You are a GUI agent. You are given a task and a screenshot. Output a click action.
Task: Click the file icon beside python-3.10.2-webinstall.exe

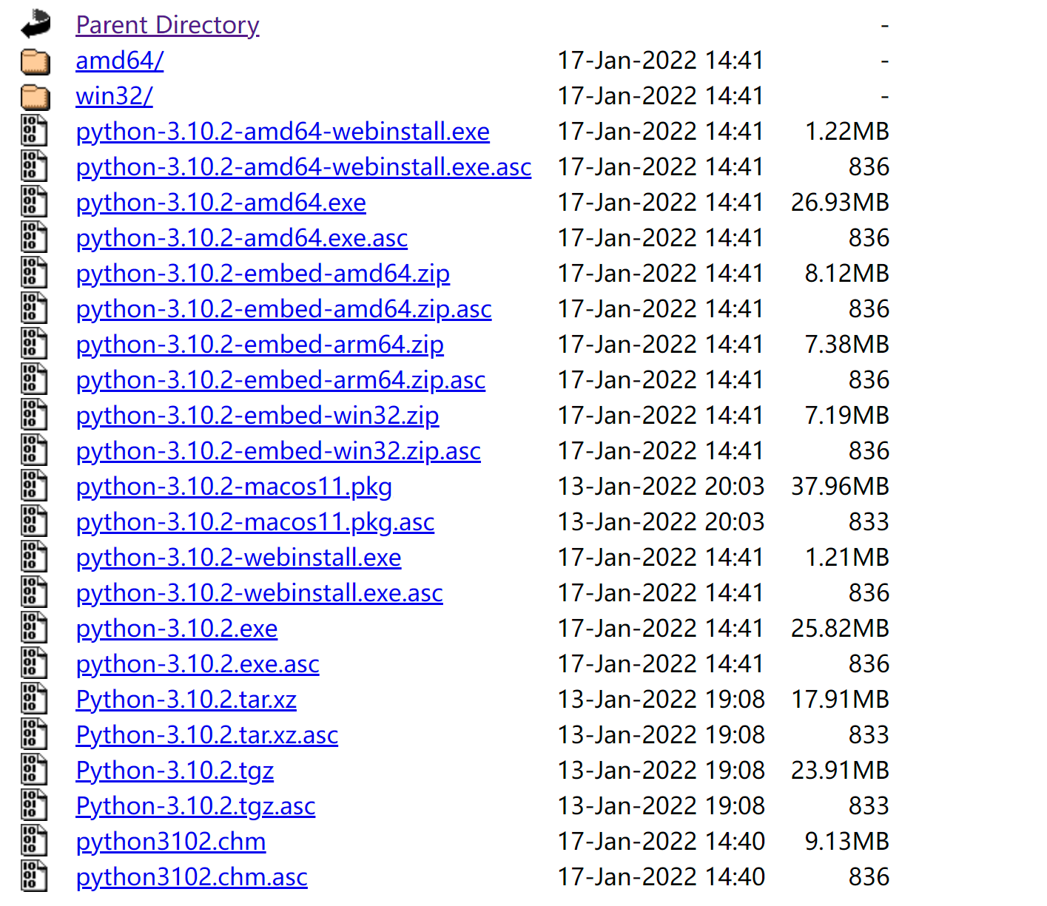pos(33,556)
